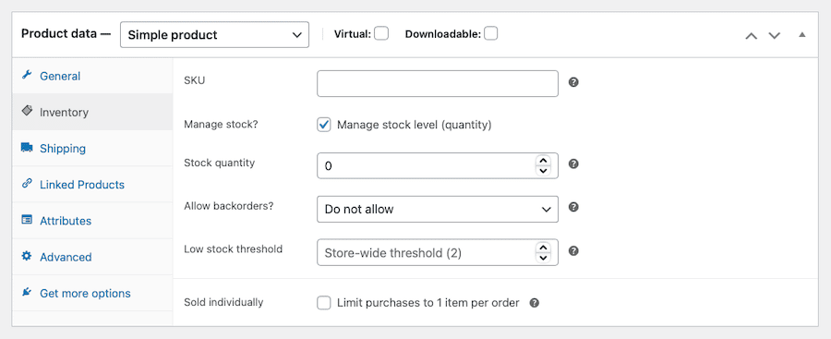Check Limit purchases to 1 item per order
Screen dimensions: 831x339
point(324,303)
